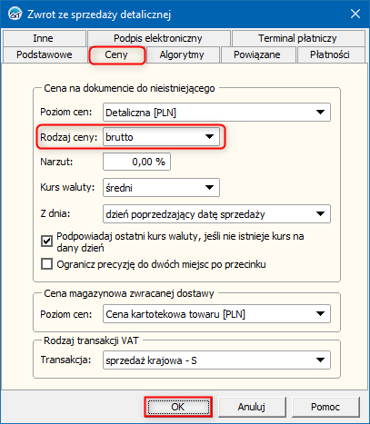This screenshot has width=370, height=424.
Task: Select the Ceny tab
Action: pyautogui.click(x=116, y=54)
